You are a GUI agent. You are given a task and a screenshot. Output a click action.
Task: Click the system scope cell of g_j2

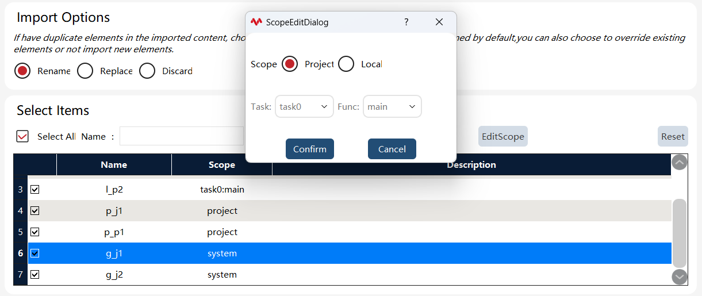222,274
